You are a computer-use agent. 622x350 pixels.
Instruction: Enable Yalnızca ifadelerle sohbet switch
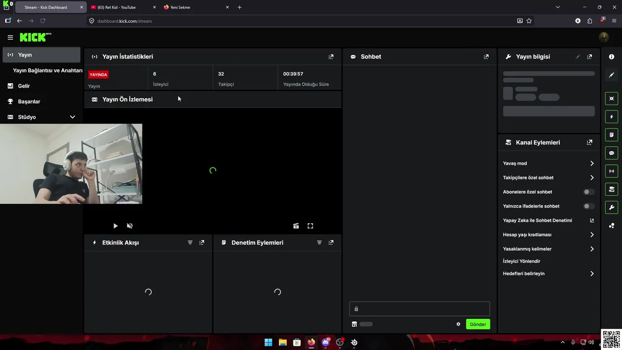tap(588, 206)
